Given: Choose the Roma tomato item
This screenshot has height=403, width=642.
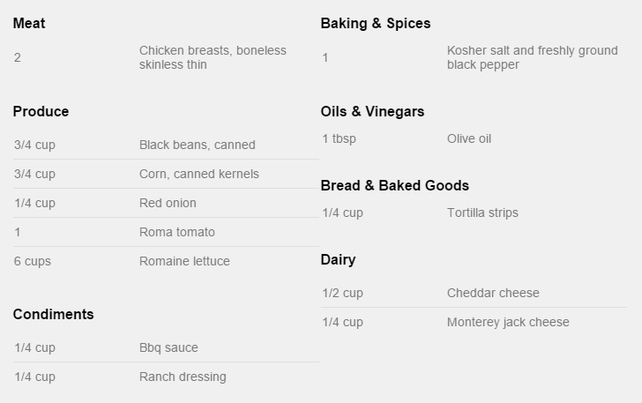Looking at the screenshot, I should pos(177,232).
